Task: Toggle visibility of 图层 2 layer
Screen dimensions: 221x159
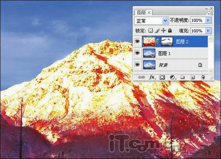Action: 137,41
